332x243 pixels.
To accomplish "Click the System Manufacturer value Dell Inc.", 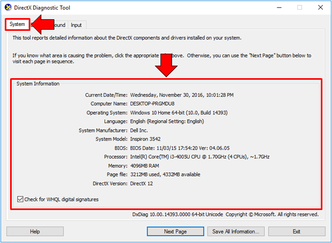I will [x=139, y=130].
